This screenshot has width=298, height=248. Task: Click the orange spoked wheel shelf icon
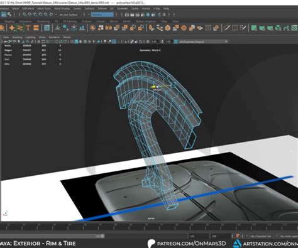(184, 28)
